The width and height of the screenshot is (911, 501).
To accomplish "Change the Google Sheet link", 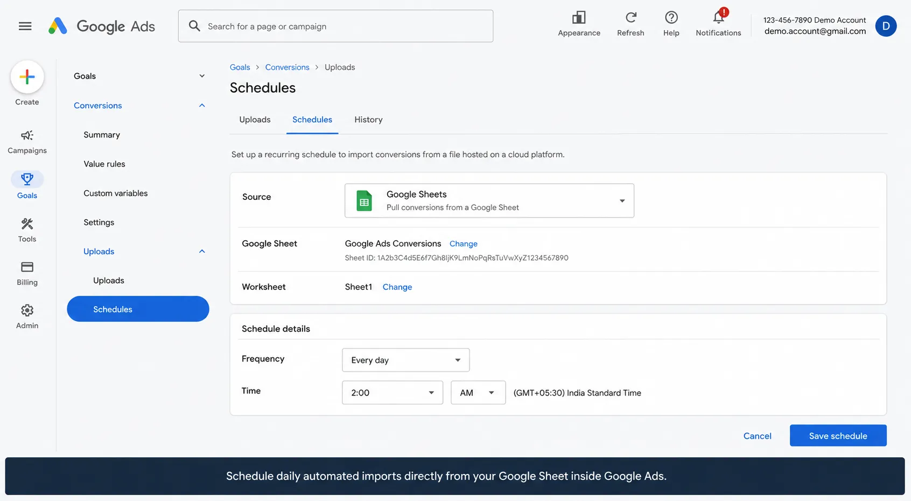I will 464,243.
